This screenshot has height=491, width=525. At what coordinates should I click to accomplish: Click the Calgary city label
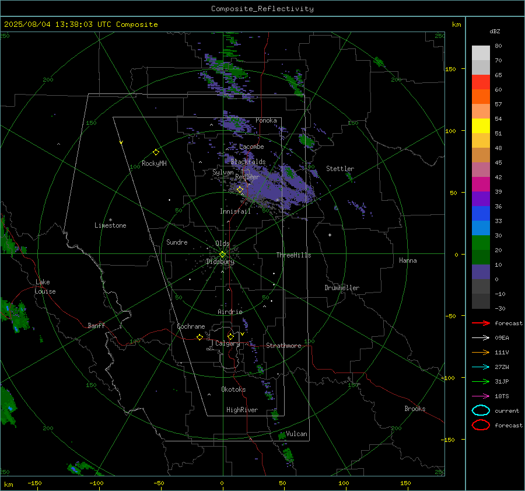(x=228, y=343)
